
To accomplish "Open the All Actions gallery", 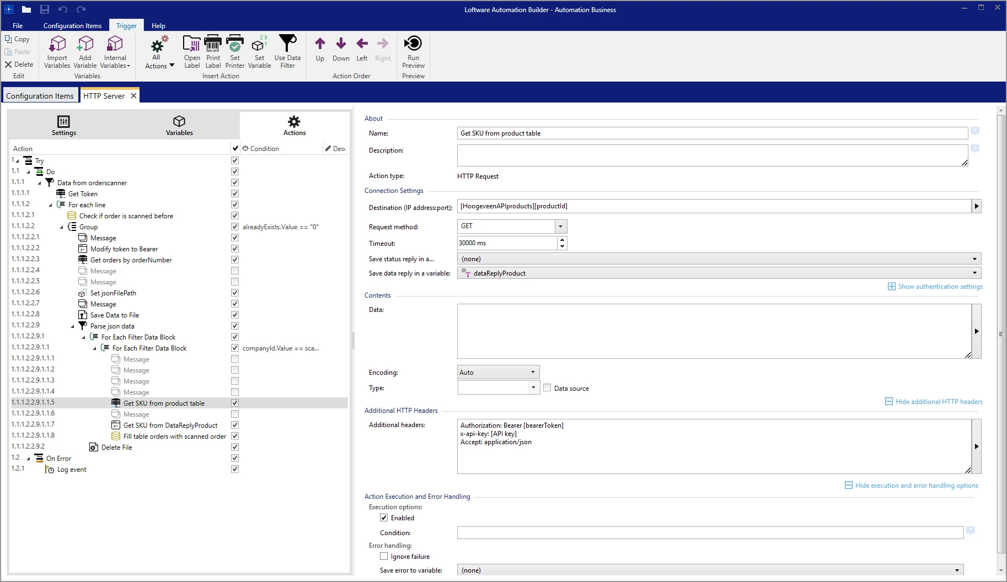I will click(x=159, y=52).
